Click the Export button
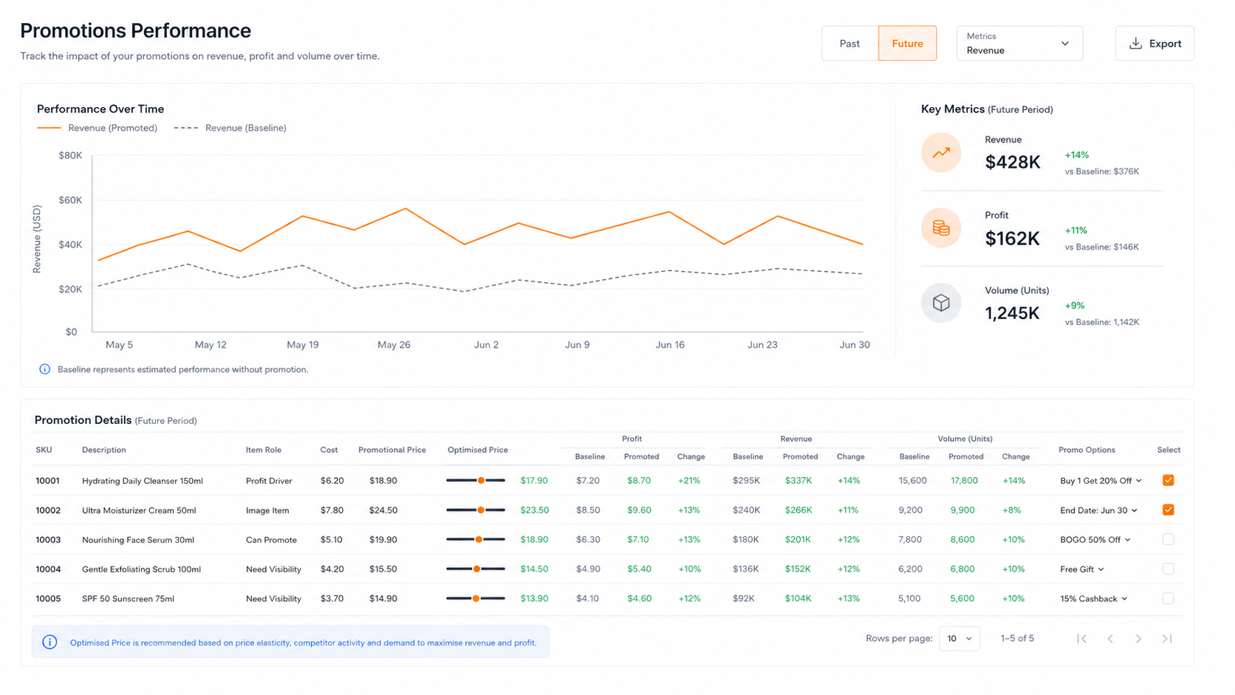Image resolution: width=1235 pixels, height=695 pixels. tap(1154, 44)
